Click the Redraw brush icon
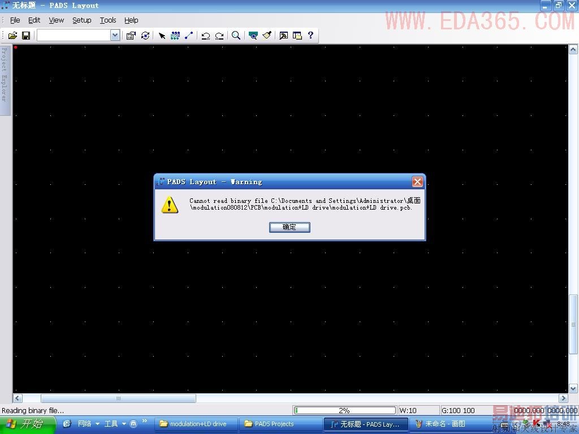The width and height of the screenshot is (579, 434). pos(267,36)
